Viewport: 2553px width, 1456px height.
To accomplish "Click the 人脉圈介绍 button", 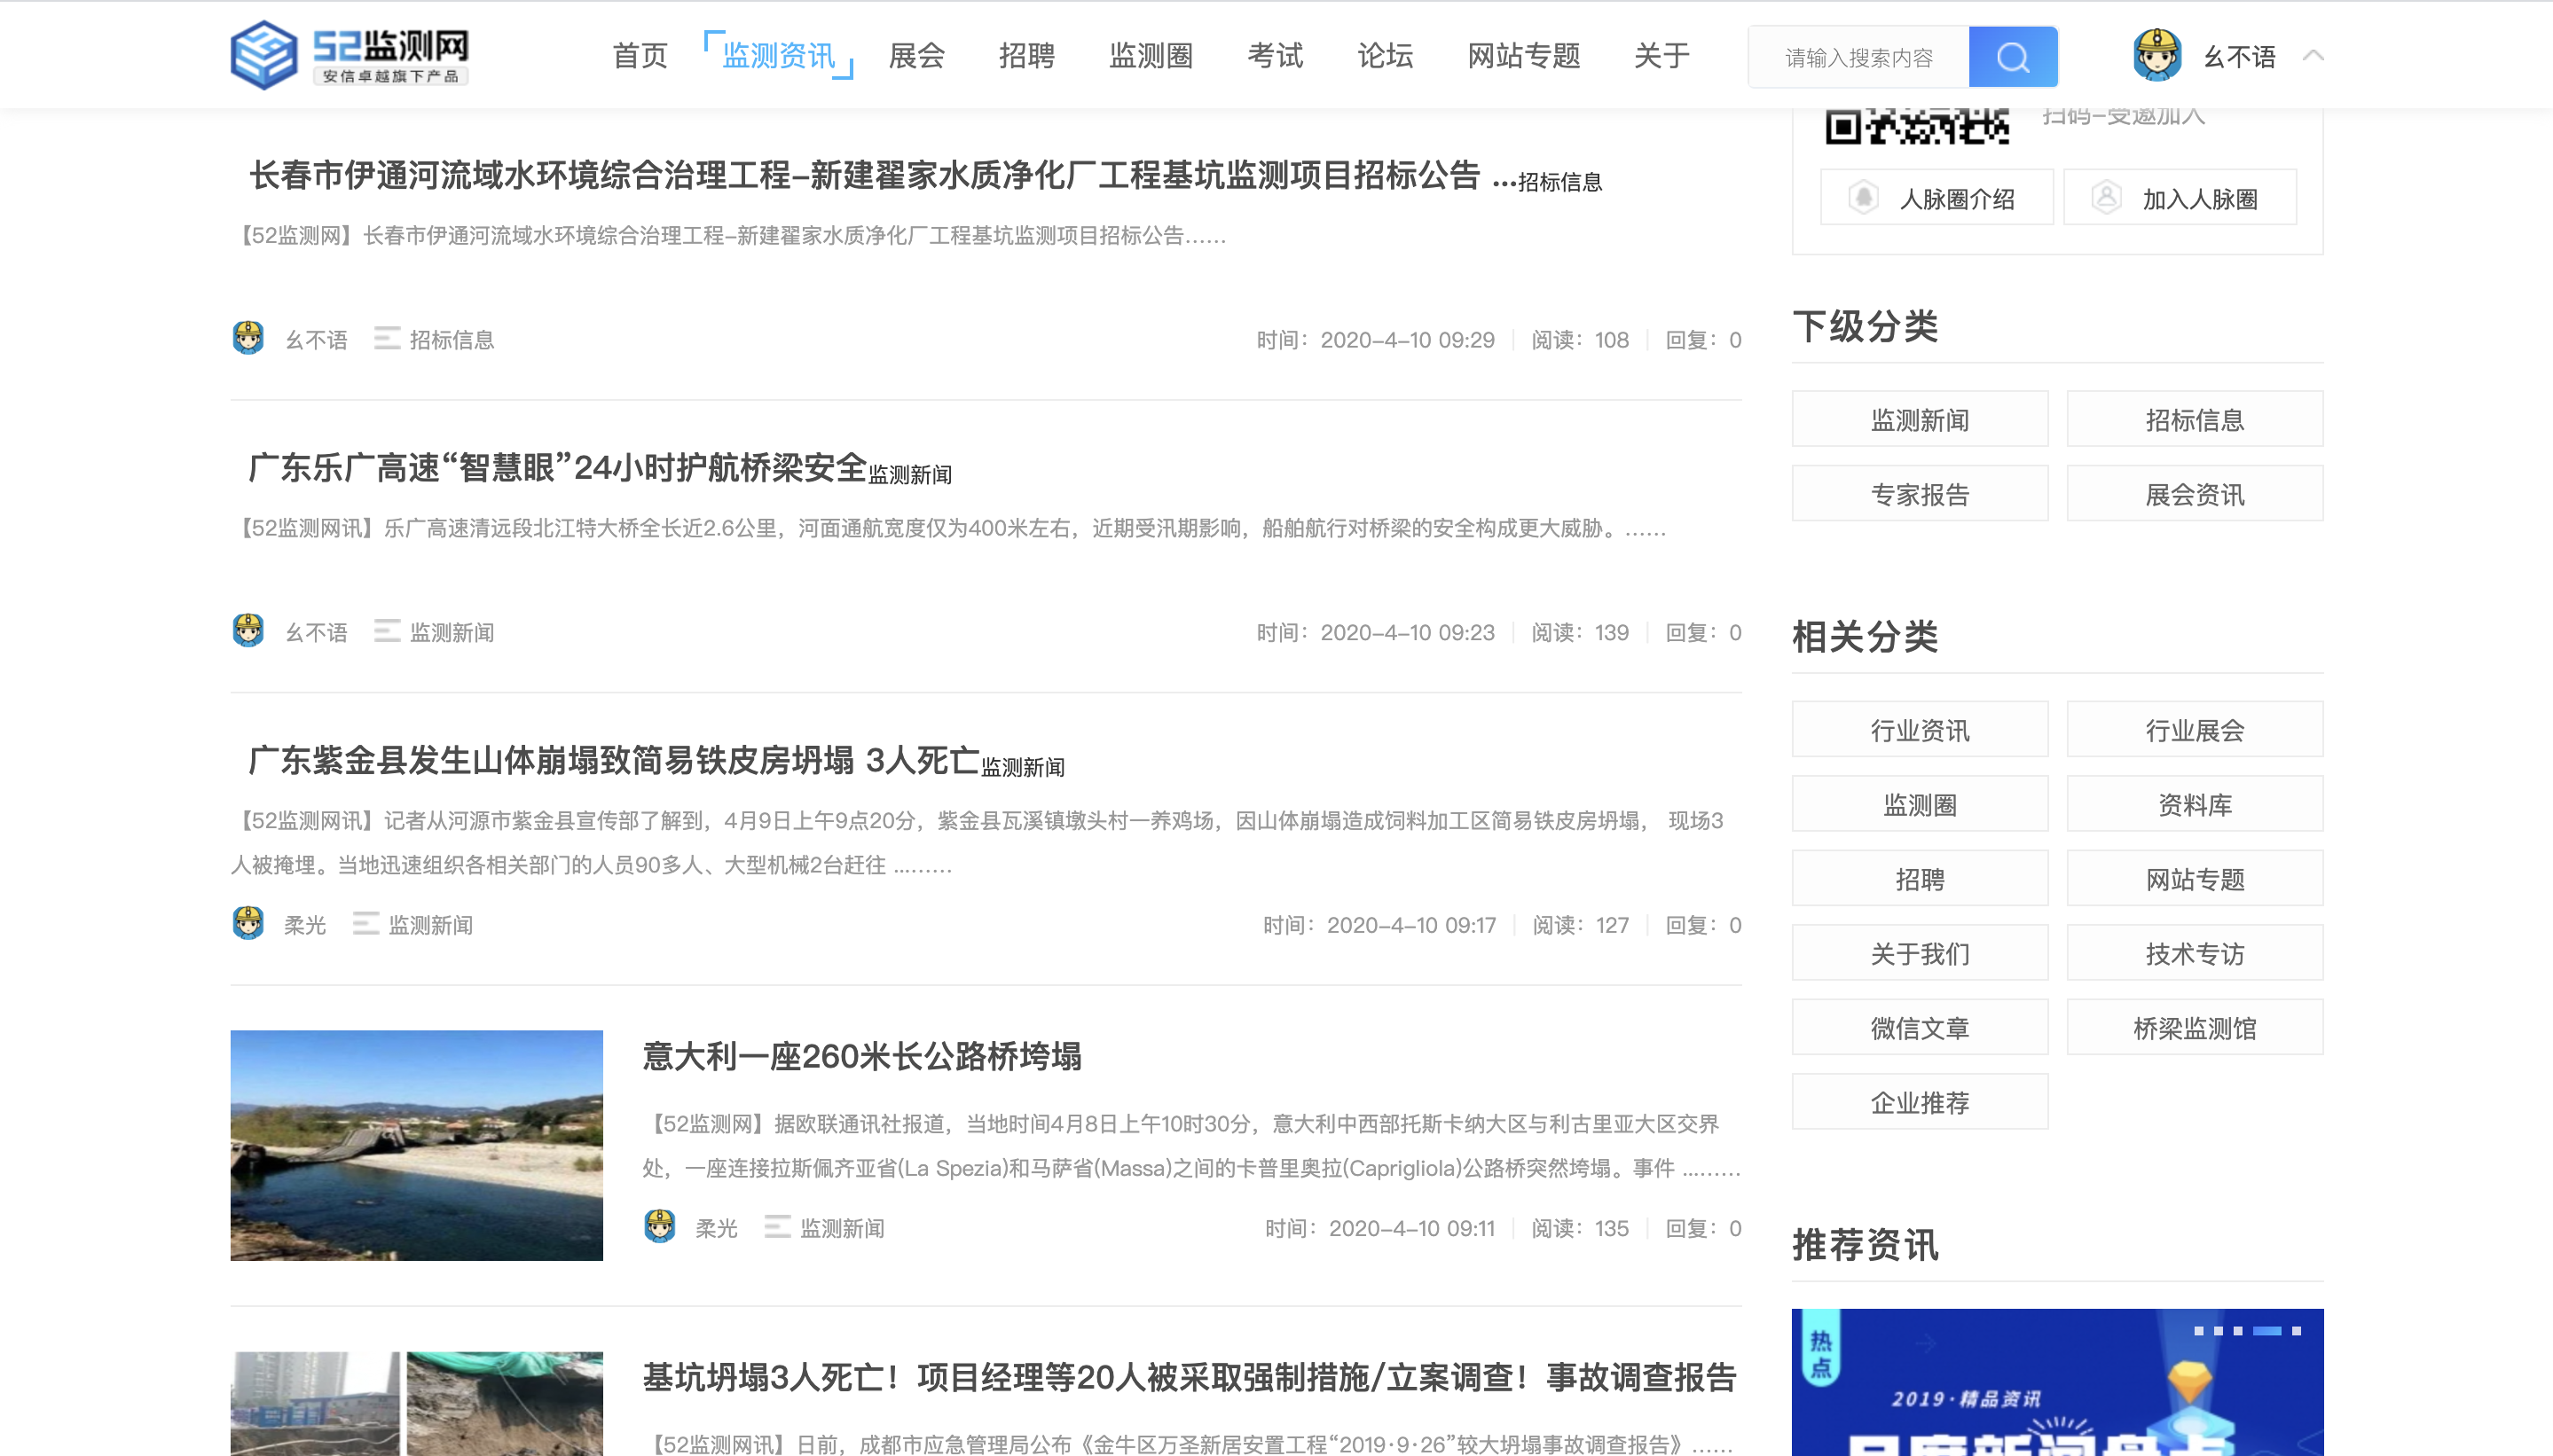I will (1936, 197).
